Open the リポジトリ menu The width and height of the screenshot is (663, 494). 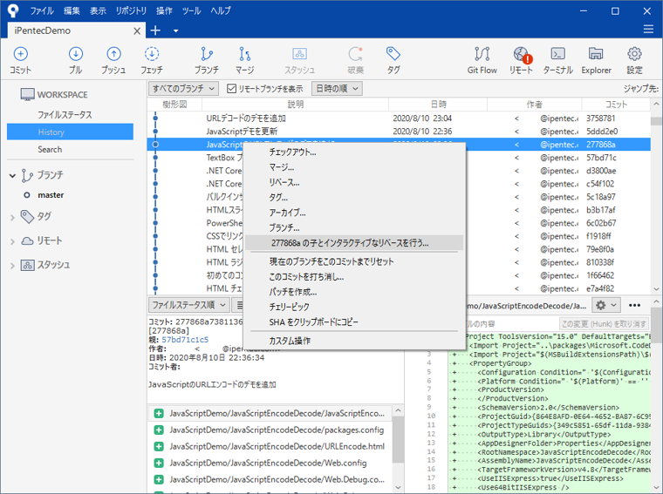pyautogui.click(x=131, y=10)
